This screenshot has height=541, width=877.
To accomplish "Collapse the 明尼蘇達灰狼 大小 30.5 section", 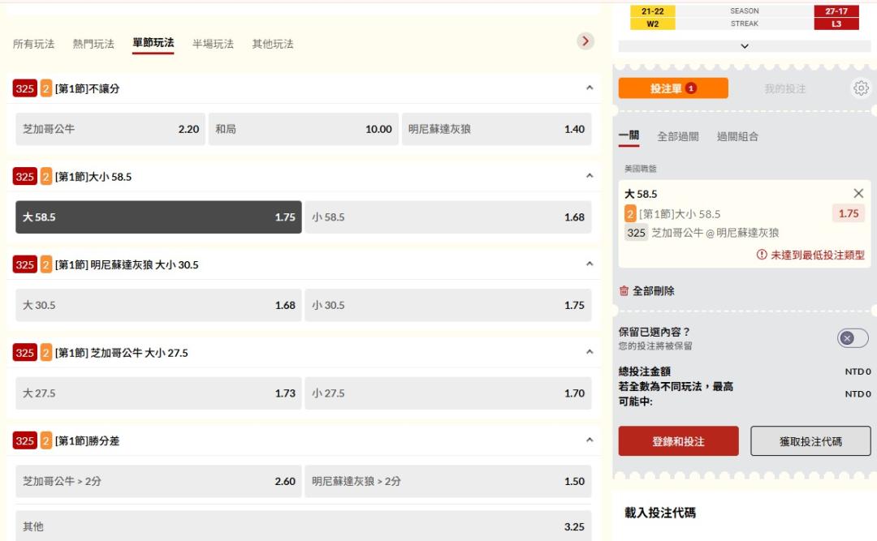I will pos(590,264).
